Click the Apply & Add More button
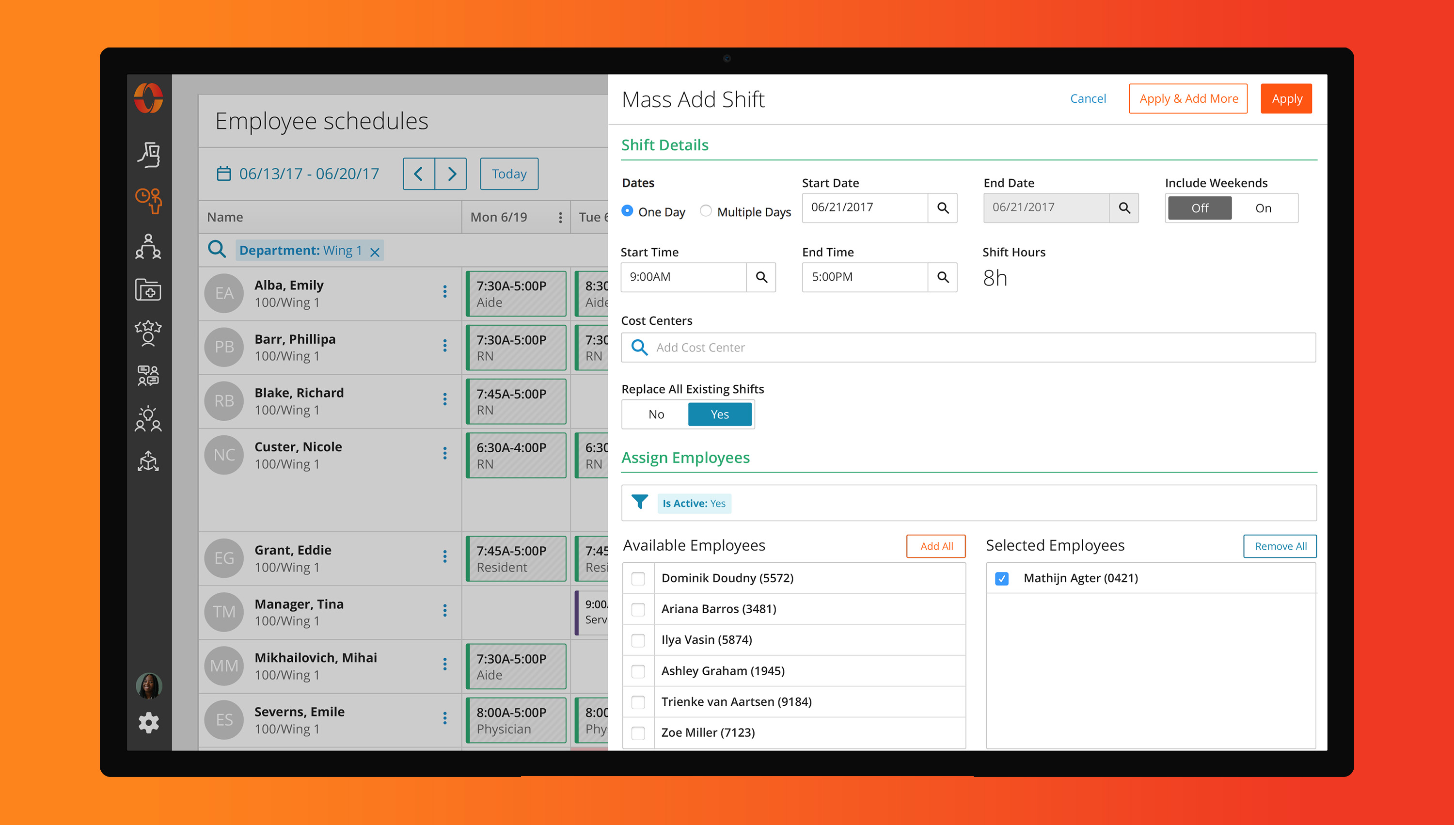This screenshot has width=1454, height=825. [1188, 98]
